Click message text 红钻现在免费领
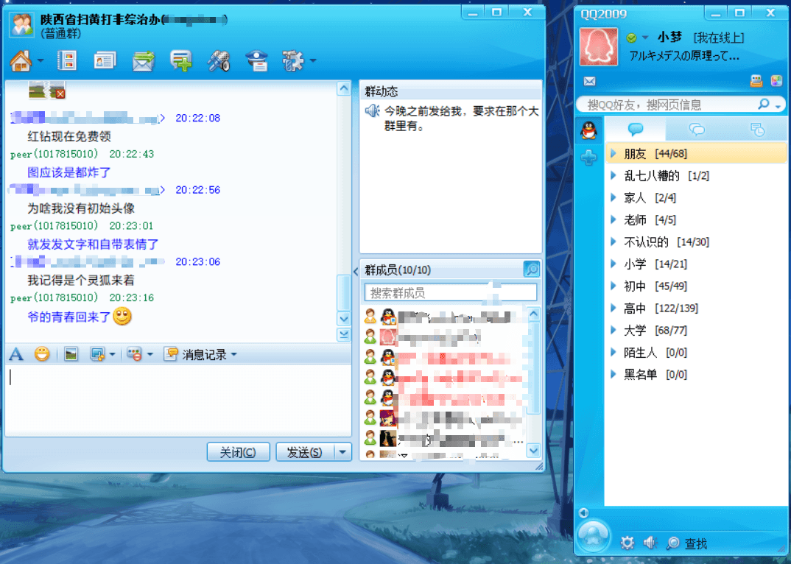The image size is (791, 564). [x=69, y=136]
